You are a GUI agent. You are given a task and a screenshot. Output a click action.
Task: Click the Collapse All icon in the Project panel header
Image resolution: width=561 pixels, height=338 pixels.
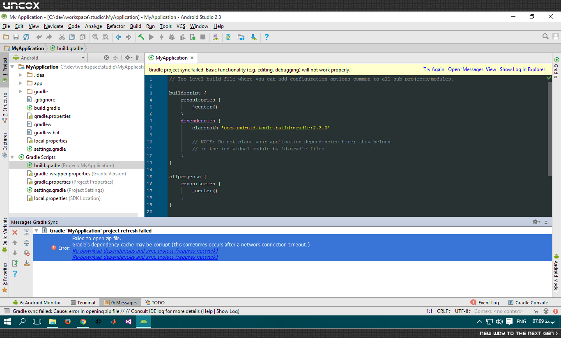point(115,58)
